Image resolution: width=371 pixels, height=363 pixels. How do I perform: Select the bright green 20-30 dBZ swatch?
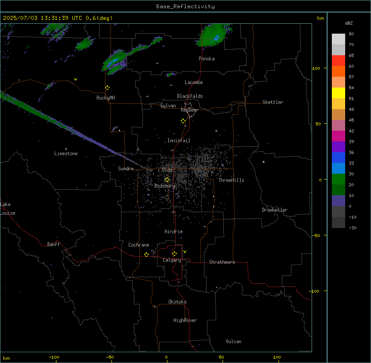(338, 179)
